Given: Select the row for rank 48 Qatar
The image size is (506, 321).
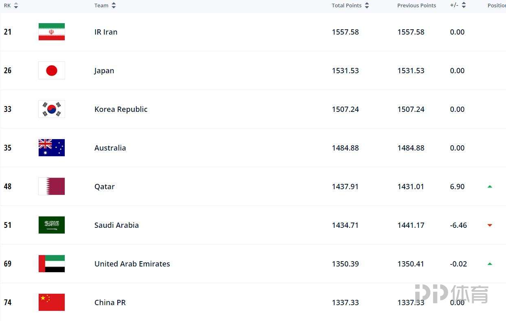Looking at the screenshot, I should click(x=244, y=186).
